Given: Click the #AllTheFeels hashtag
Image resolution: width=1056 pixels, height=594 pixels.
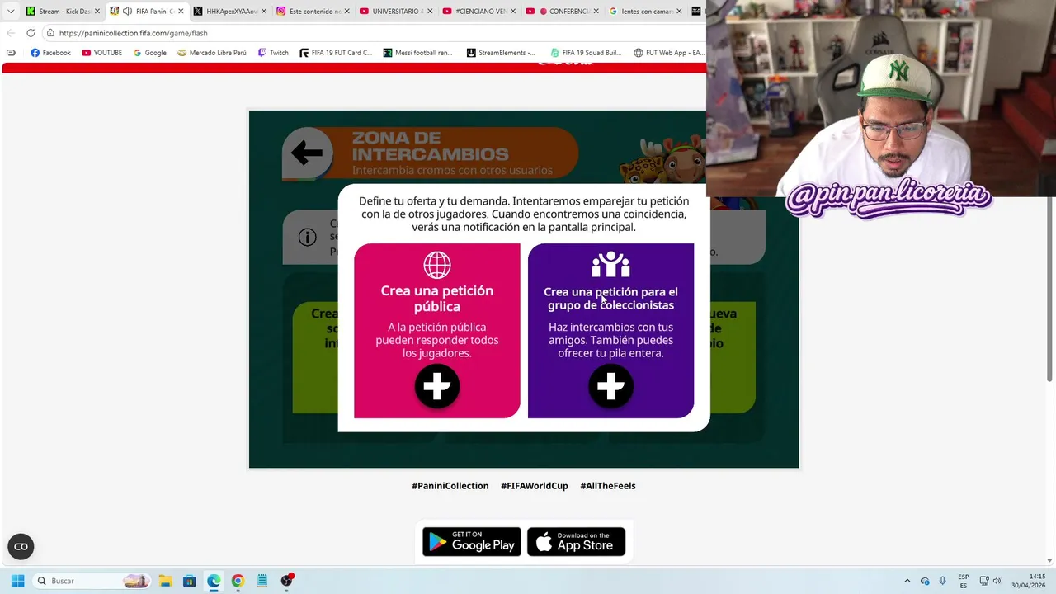Looking at the screenshot, I should (x=608, y=486).
